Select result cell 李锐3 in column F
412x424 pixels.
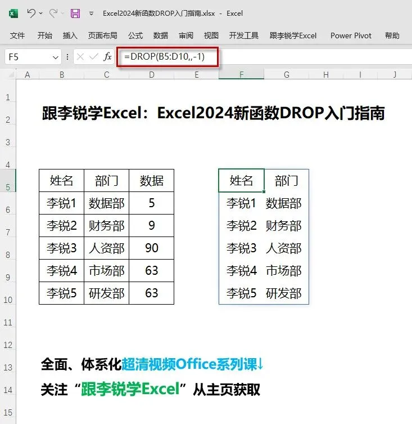pos(241,248)
